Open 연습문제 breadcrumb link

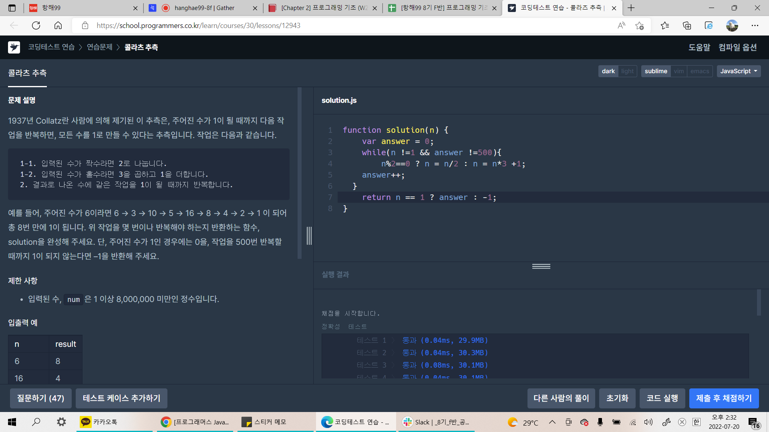[99, 47]
